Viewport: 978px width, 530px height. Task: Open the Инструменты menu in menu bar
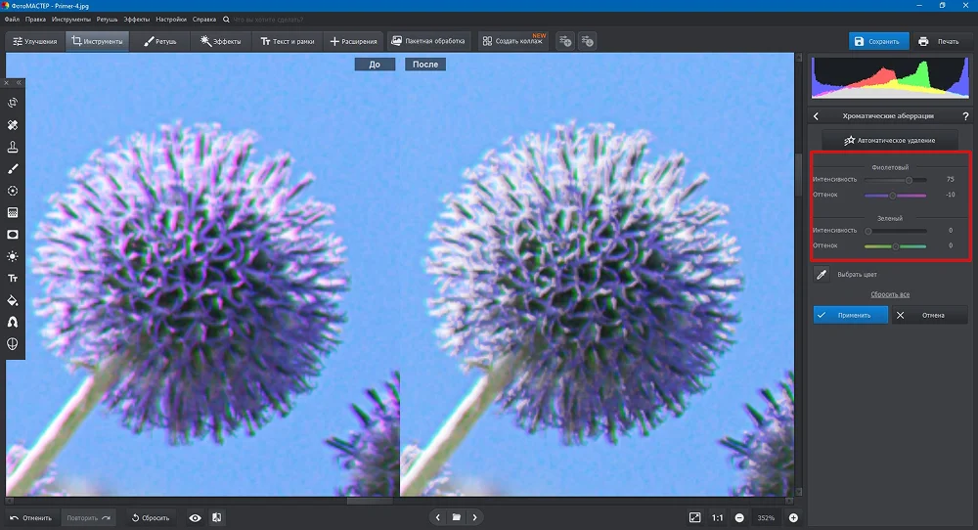click(71, 20)
